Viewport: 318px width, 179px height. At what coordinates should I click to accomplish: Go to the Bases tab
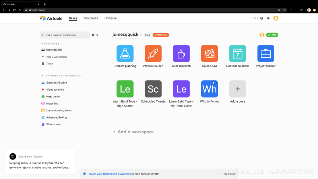[x=73, y=18]
